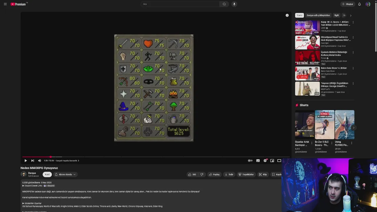Click the search magnifier button
Viewport: 377px width, 212px height.
tap(224, 4)
